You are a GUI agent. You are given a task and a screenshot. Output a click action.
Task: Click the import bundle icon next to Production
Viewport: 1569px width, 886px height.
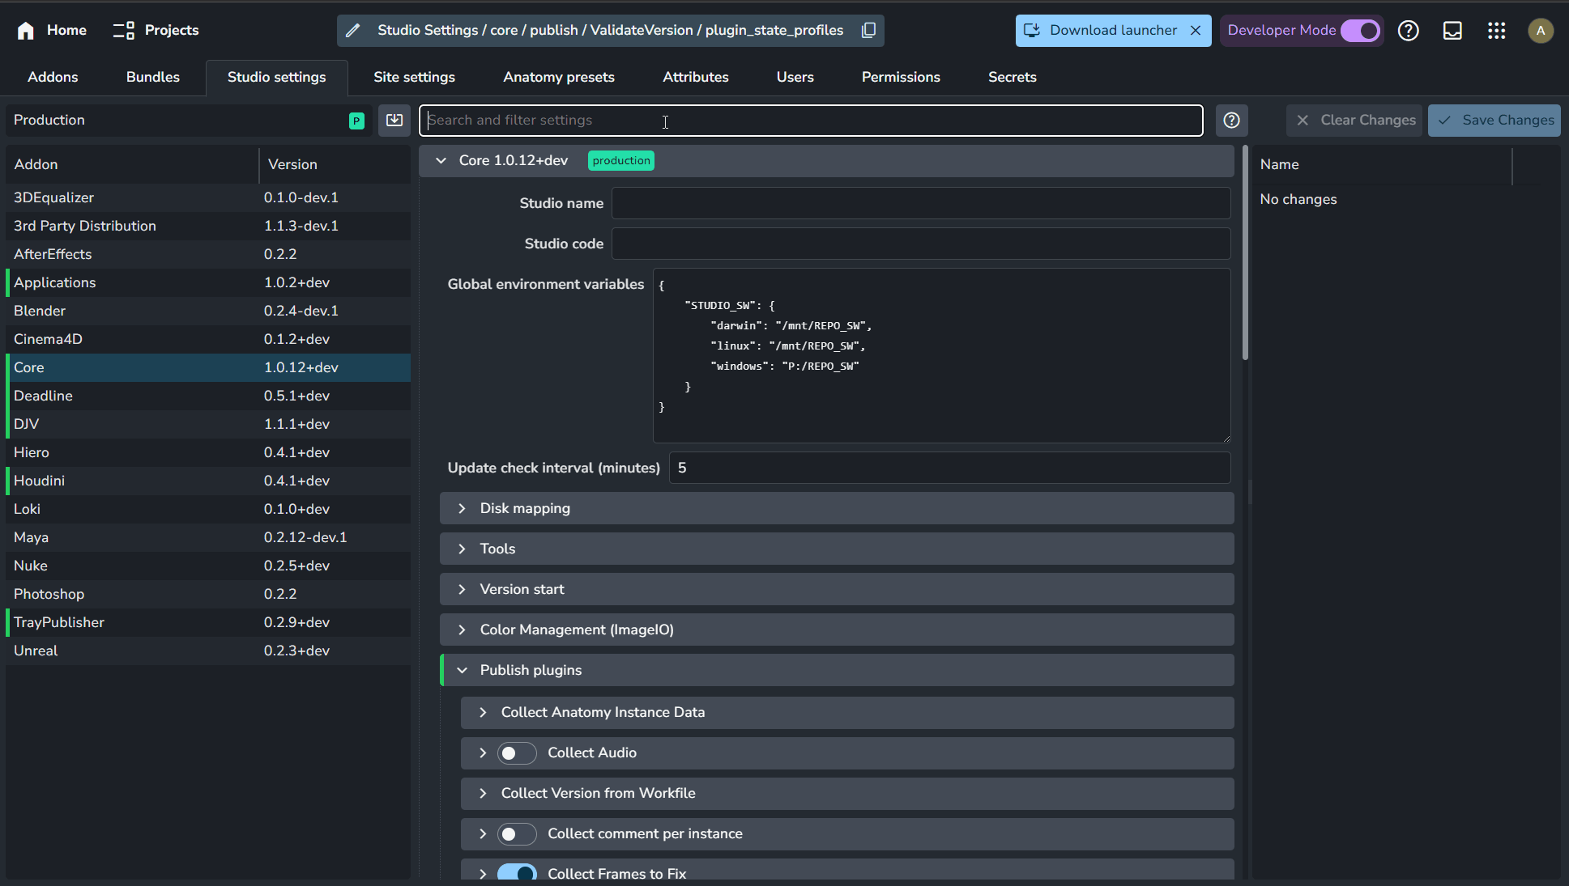[394, 121]
